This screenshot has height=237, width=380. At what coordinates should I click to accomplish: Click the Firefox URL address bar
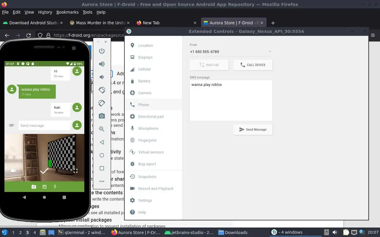(x=88, y=35)
